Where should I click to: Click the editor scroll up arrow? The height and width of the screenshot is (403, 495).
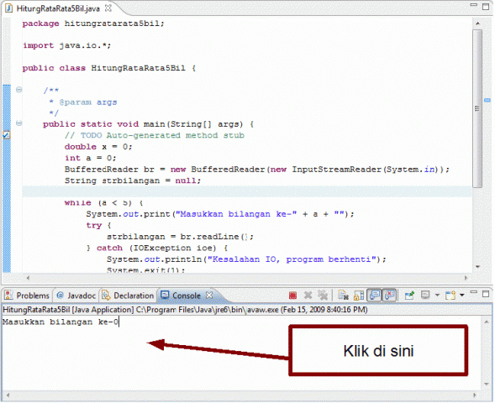coord(477,24)
